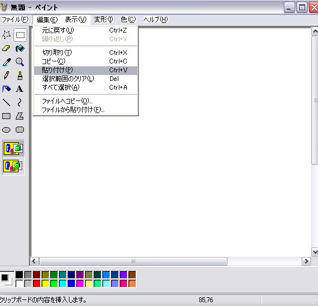Select the Magnifier zoom tool
Screen dimensions: 318x306
tap(20, 62)
